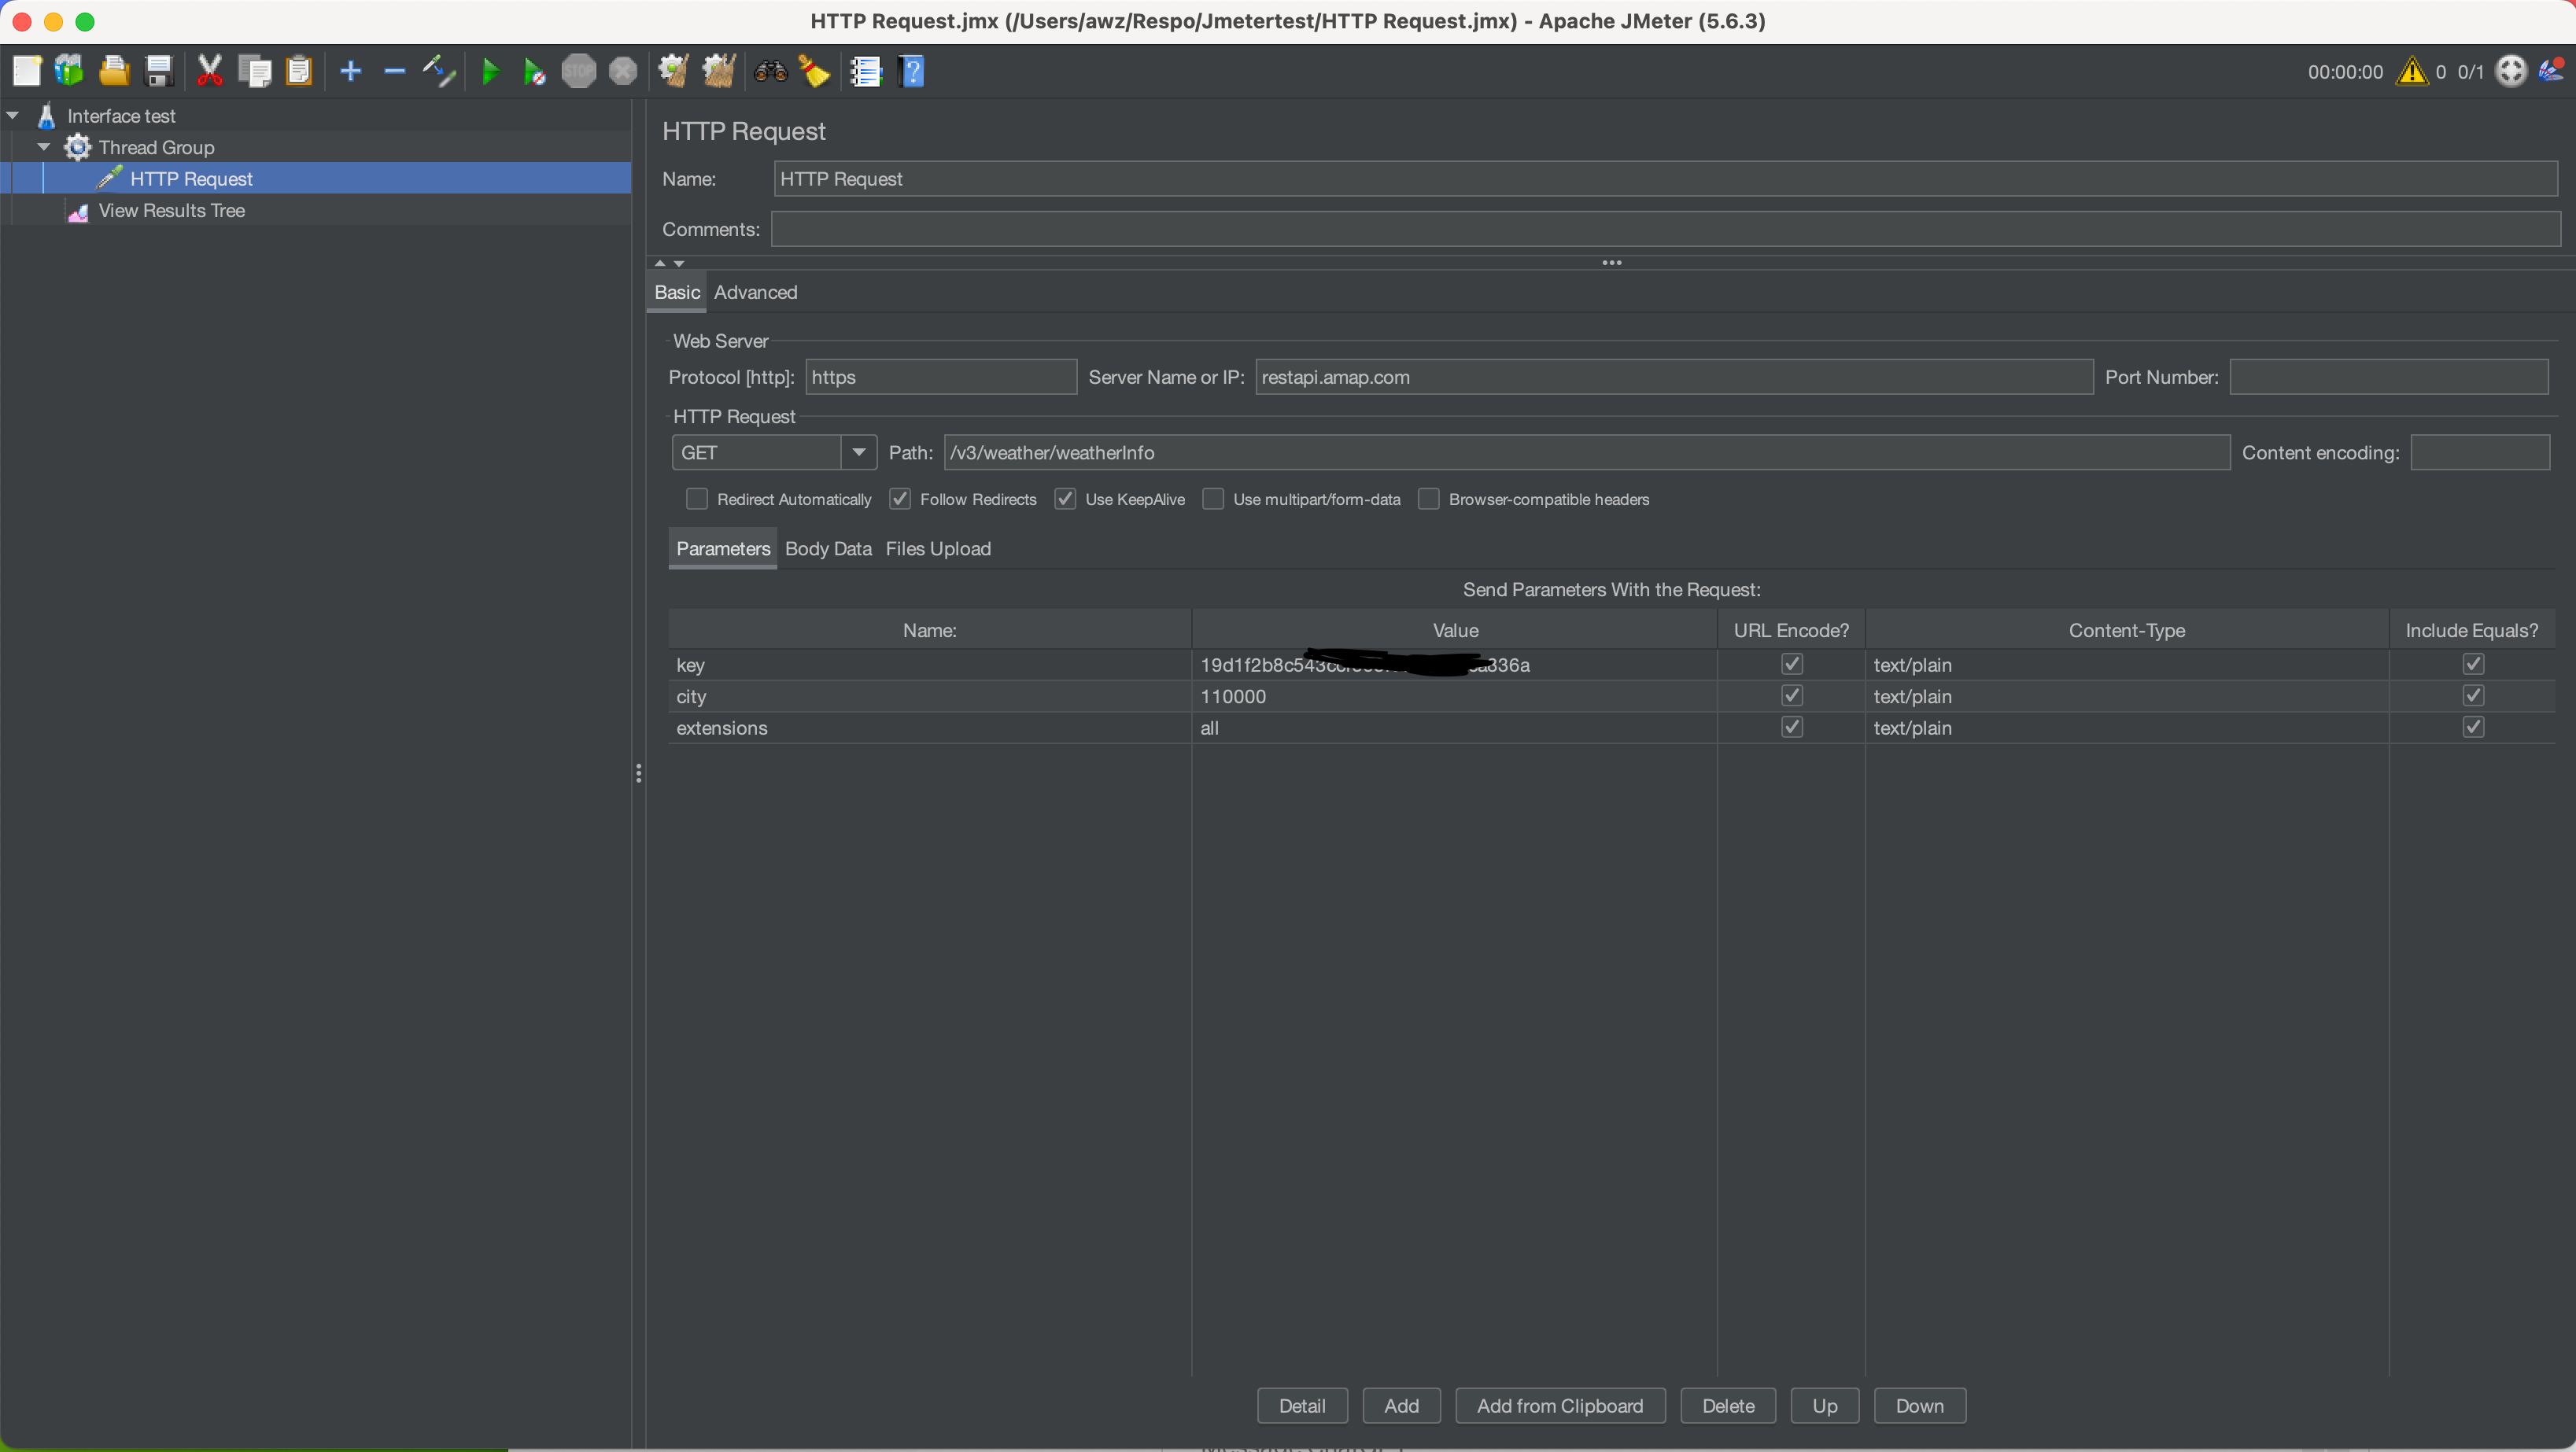Open the Files Upload tab

[x=938, y=548]
